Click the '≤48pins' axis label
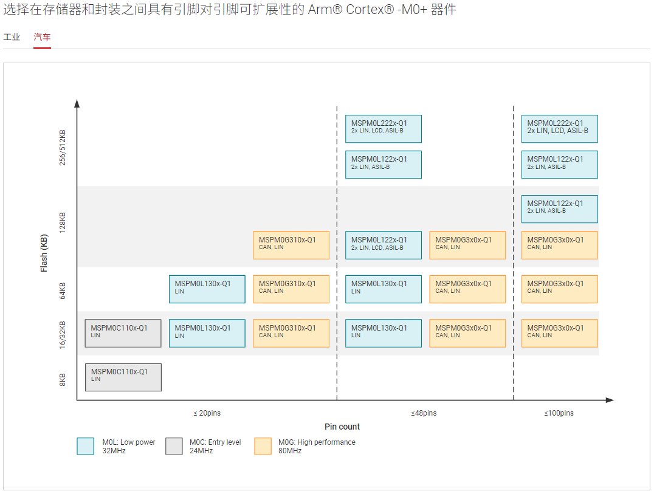This screenshot has width=654, height=494. click(424, 413)
